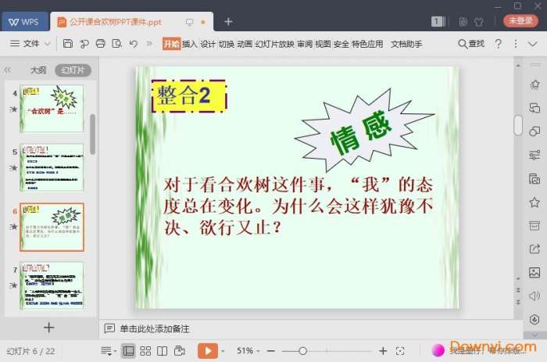The height and width of the screenshot is (362, 547).
Task: Switch to reading view icon
Action: [162, 350]
